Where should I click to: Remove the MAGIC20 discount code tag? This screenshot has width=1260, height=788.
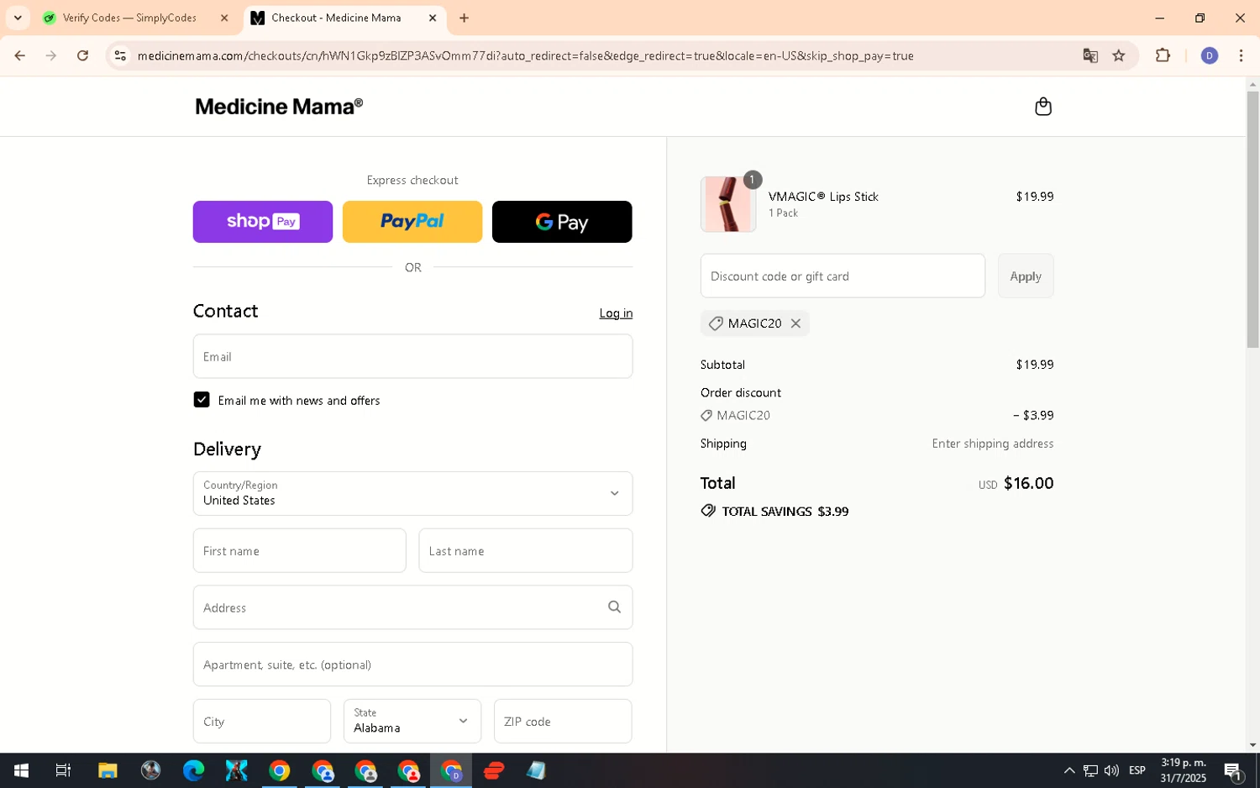795,323
